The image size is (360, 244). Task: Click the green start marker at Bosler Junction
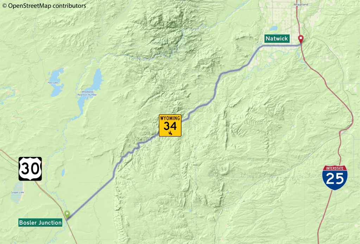67,215
